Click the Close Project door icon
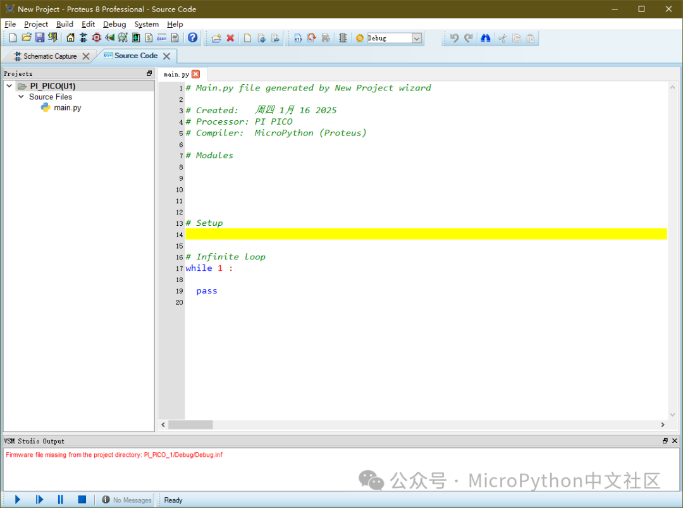The image size is (683, 508). pyautogui.click(x=52, y=38)
